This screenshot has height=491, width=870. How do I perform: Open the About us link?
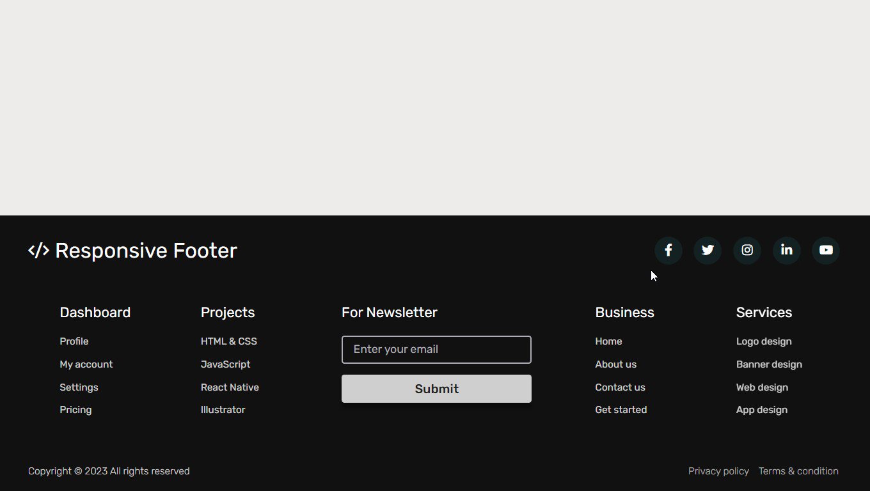click(615, 364)
